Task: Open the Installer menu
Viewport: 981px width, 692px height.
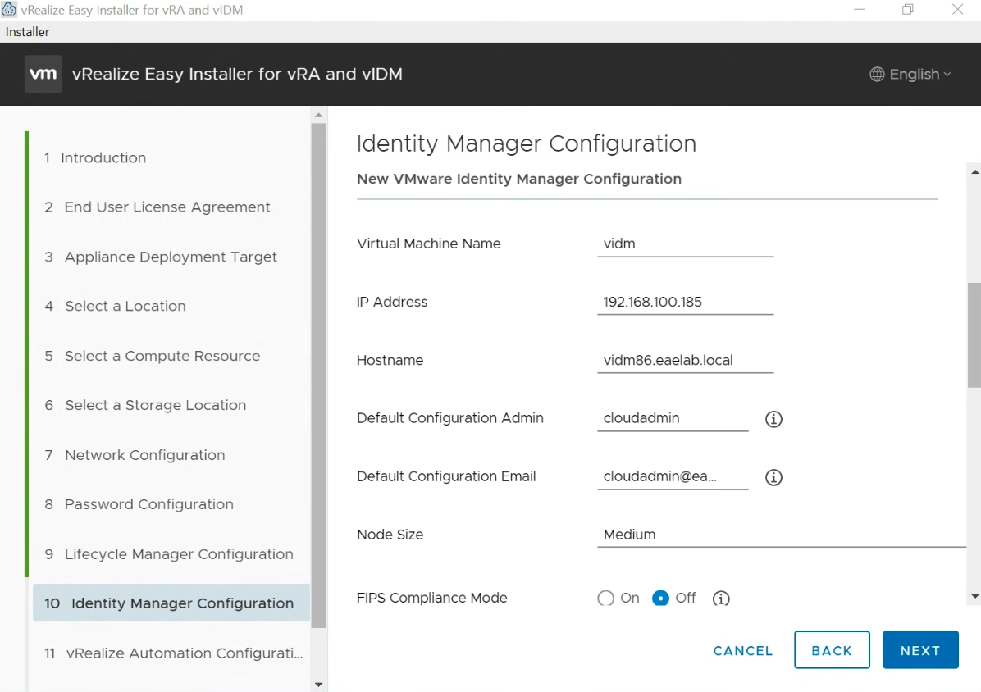Action: click(x=27, y=31)
